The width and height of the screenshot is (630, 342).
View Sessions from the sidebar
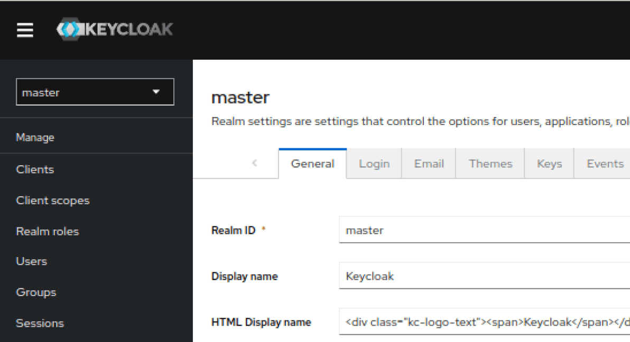40,323
